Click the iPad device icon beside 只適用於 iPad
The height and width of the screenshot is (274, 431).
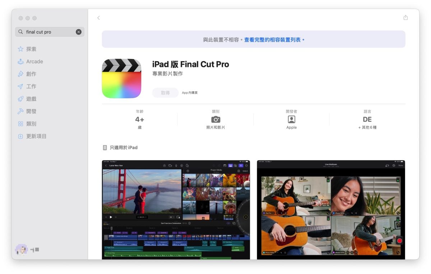point(105,147)
